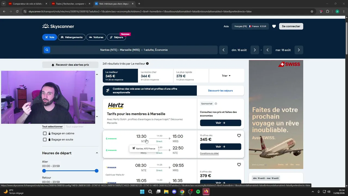The width and height of the screenshot is (348, 196).
Task: Open a new browser tab
Action: pos(139,4)
